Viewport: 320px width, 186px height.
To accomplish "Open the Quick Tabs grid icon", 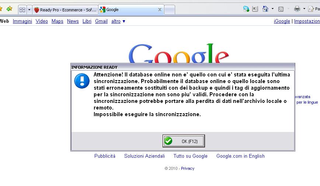I will [22, 10].
